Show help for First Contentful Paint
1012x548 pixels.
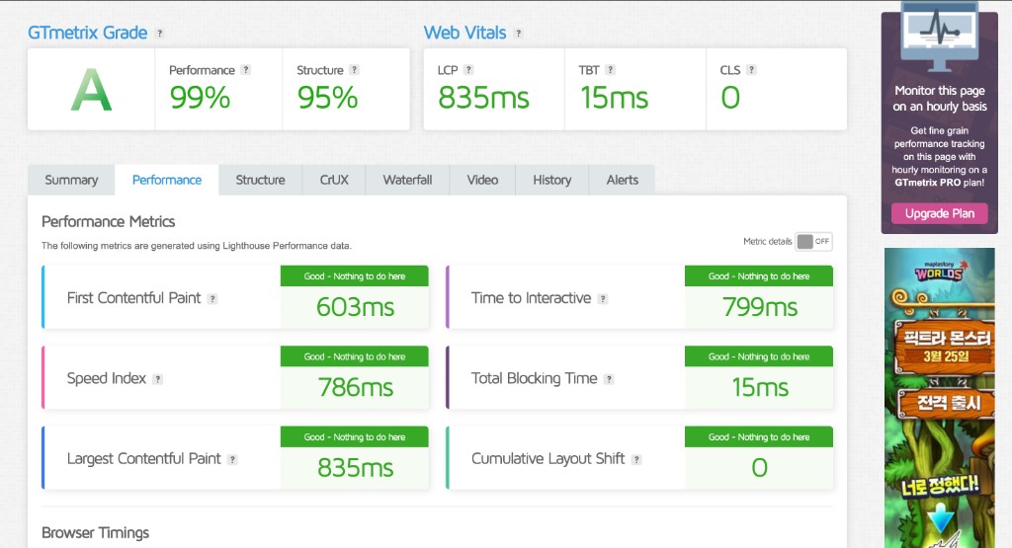pos(212,299)
